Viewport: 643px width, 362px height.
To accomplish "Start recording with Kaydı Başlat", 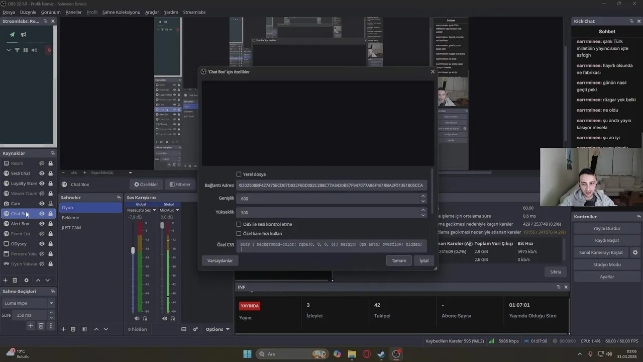I will tap(607, 240).
